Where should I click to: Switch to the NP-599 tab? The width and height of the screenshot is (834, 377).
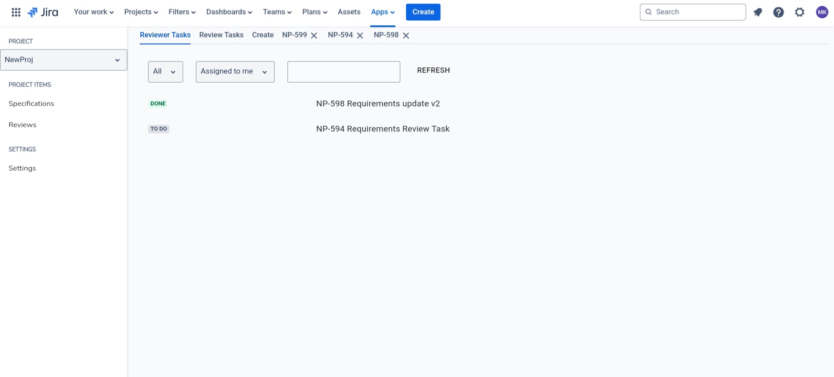point(295,35)
